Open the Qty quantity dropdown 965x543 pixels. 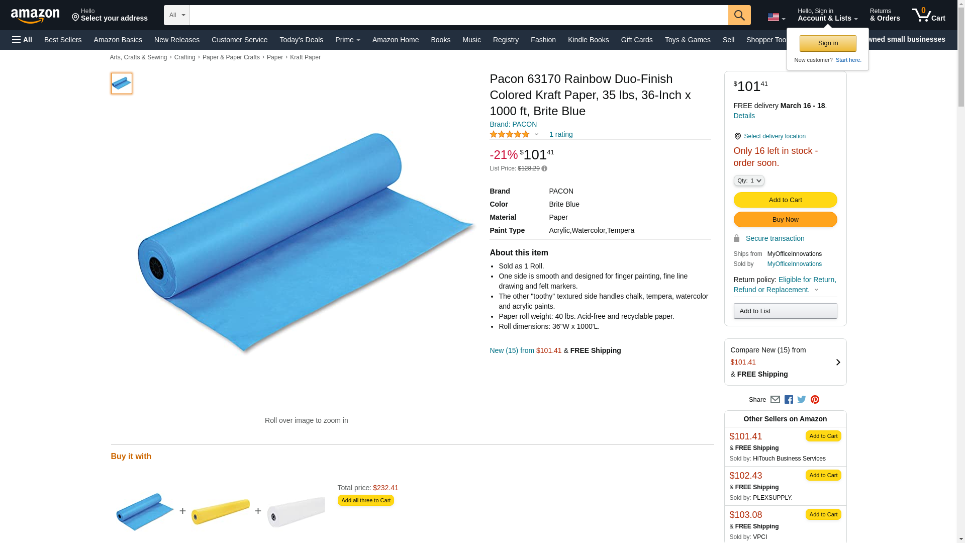click(x=749, y=180)
